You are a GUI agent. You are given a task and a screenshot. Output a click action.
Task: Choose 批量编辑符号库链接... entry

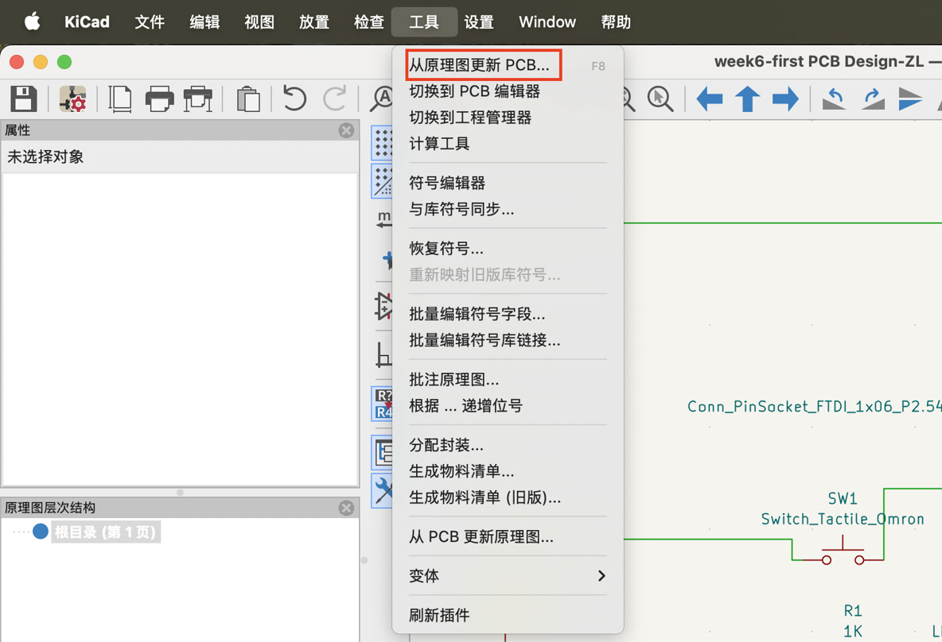tap(508, 340)
